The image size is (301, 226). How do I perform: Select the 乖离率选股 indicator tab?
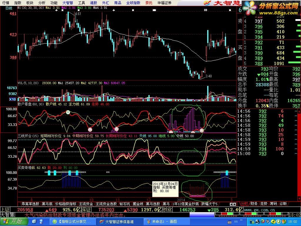(x=30, y=204)
